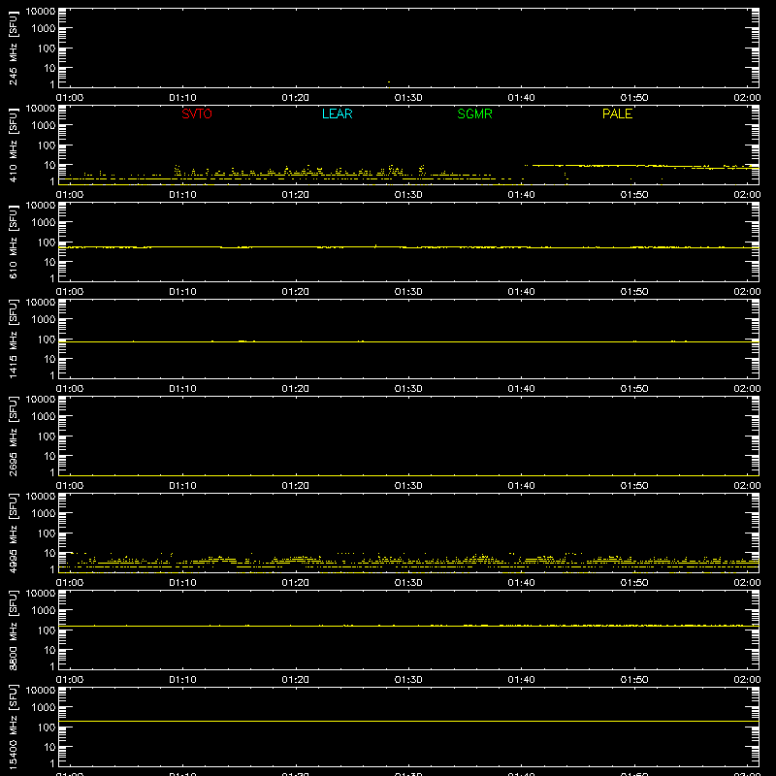Click the 10000 y-axis label of 245 MHz panel
Viewport: 776px width, 776px height.
[41, 12]
